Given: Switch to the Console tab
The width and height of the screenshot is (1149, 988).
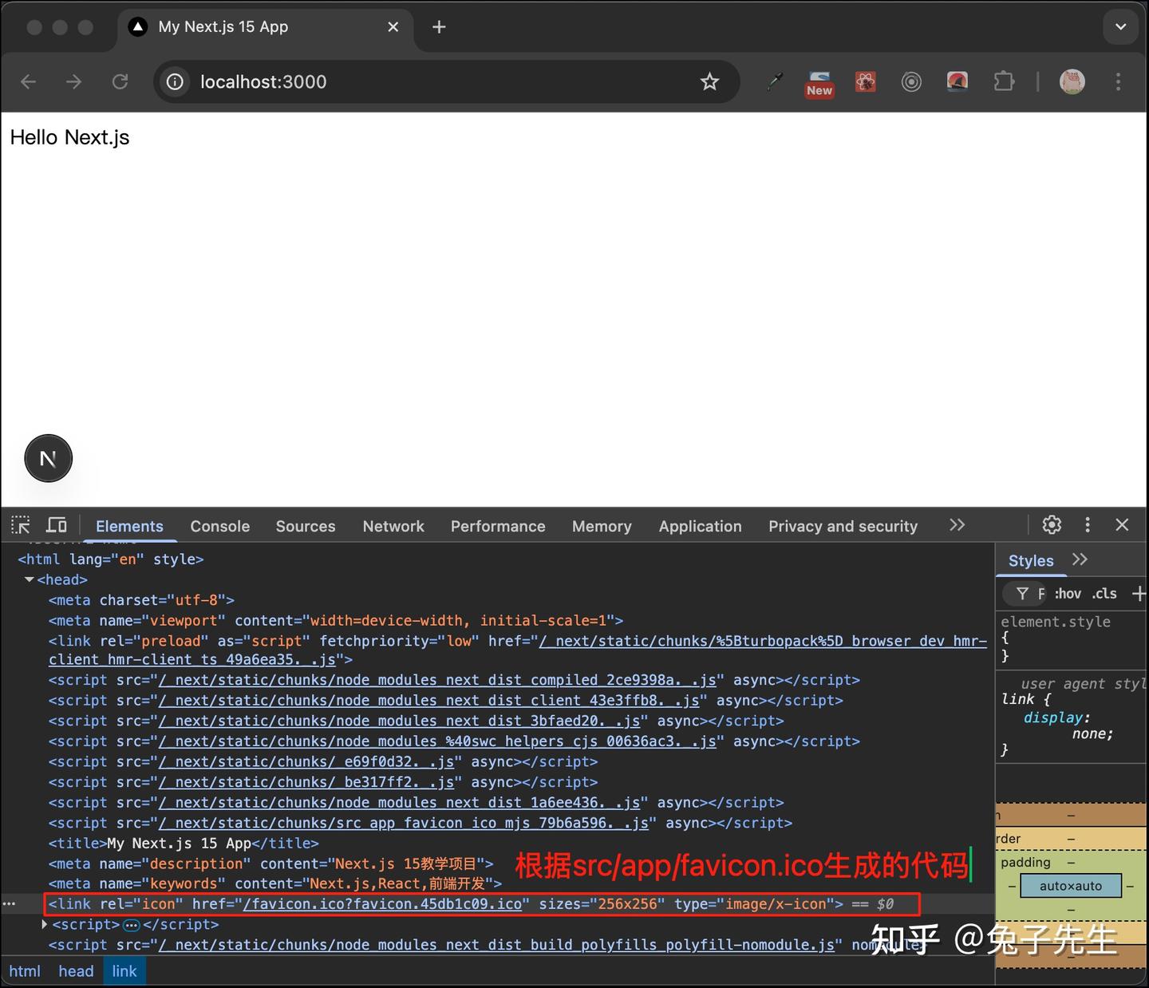Looking at the screenshot, I should (219, 526).
